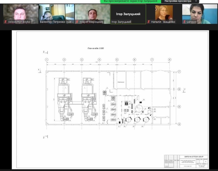Click grid axis bubble number 1
This screenshot has width=218, height=171.
(47, 60)
